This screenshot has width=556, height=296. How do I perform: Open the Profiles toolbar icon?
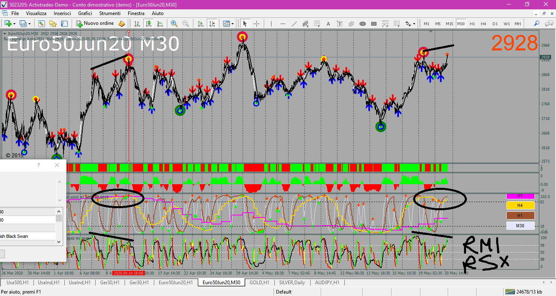point(23,24)
